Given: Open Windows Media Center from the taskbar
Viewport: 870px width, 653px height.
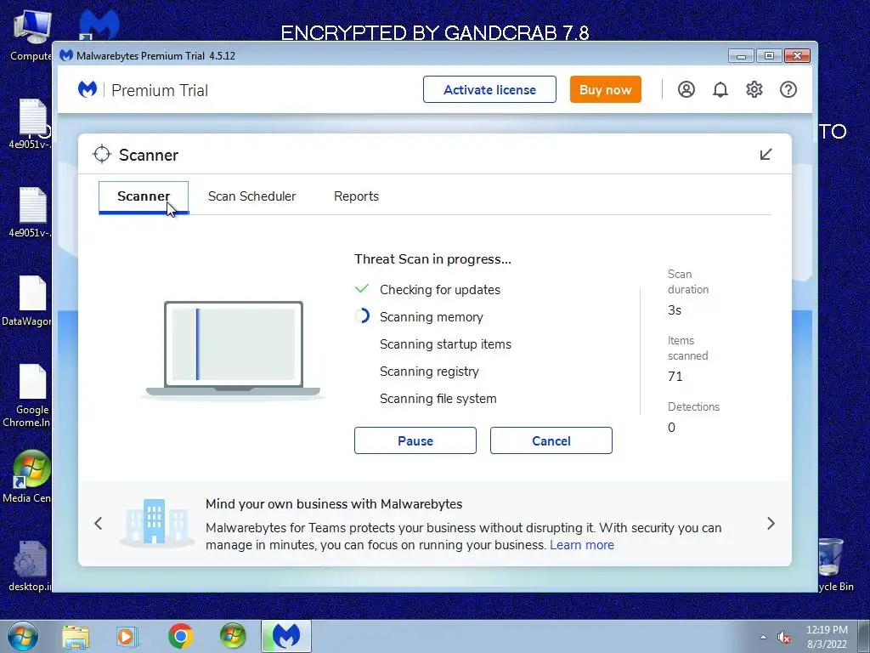Looking at the screenshot, I should [232, 636].
